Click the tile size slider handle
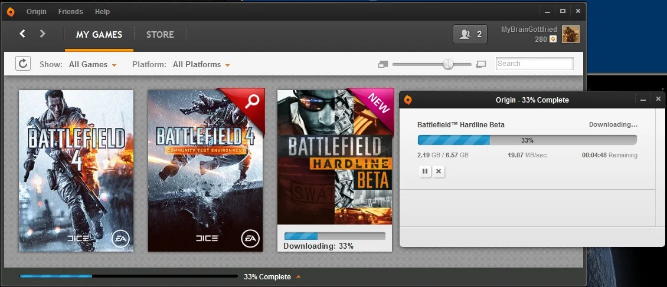Viewport: 667px width, 287px height. [448, 64]
